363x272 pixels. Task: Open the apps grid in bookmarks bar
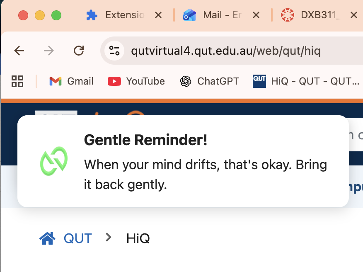pyautogui.click(x=17, y=81)
